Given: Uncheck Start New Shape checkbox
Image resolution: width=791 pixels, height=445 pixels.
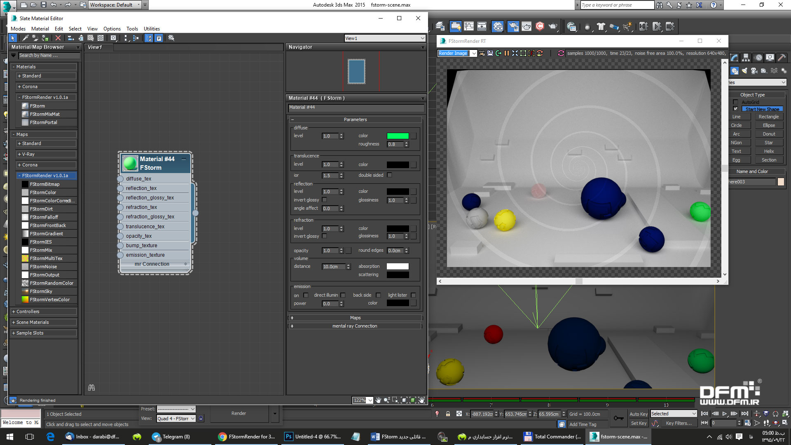Looking at the screenshot, I should point(735,109).
